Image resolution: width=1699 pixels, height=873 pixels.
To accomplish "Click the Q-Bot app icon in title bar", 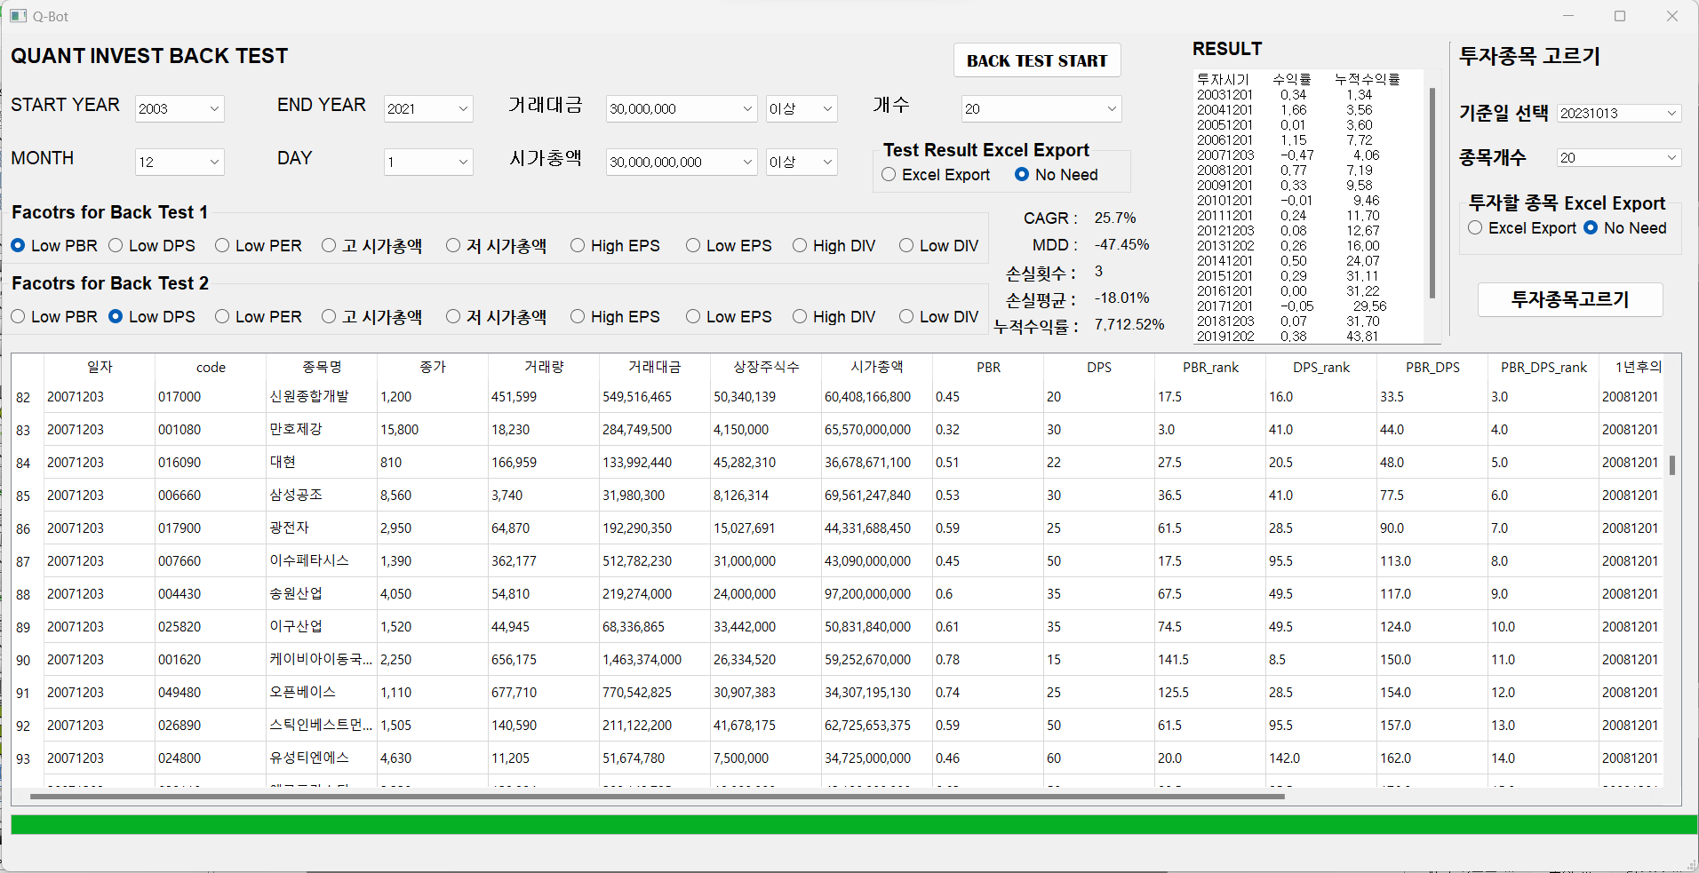I will point(18,16).
